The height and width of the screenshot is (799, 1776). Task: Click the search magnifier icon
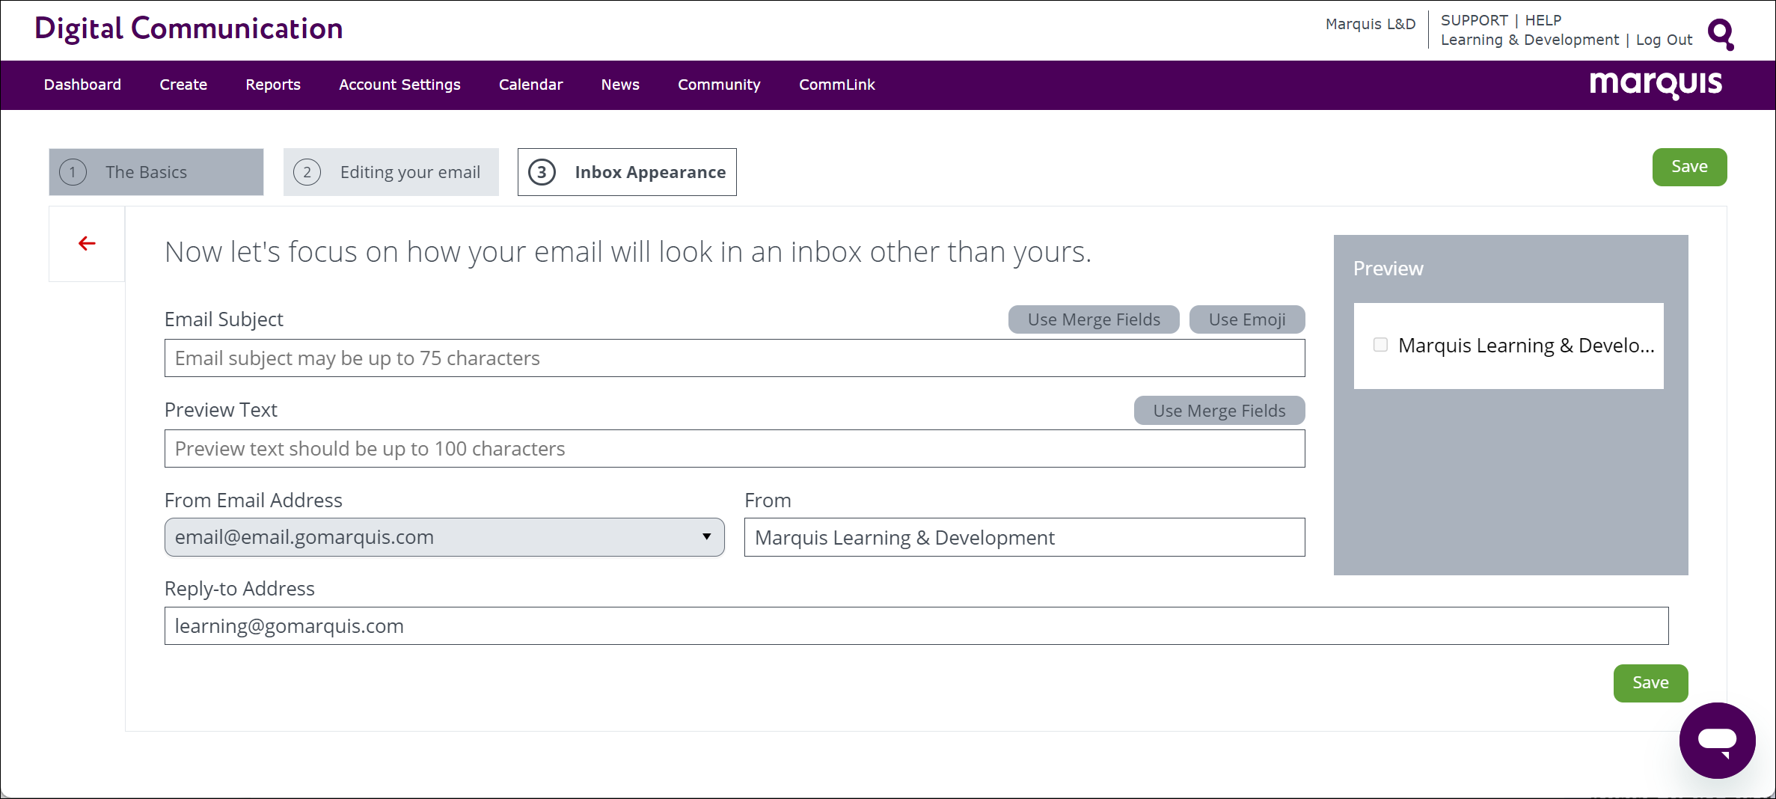(1721, 34)
